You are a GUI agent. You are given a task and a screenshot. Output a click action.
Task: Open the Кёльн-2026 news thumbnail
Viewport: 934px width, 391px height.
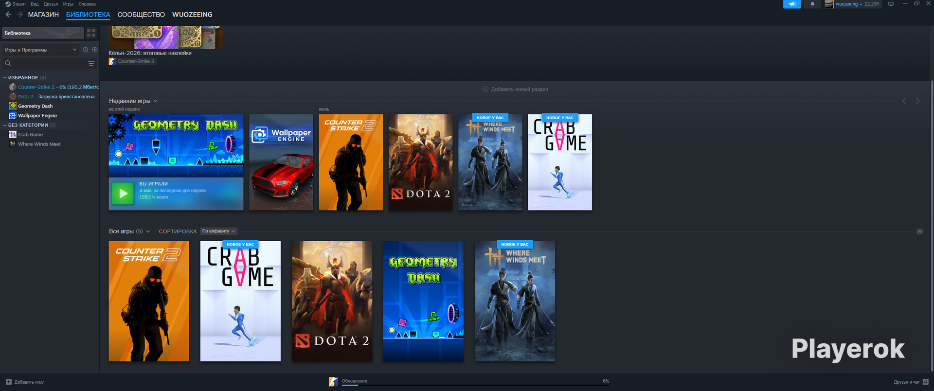coord(165,37)
